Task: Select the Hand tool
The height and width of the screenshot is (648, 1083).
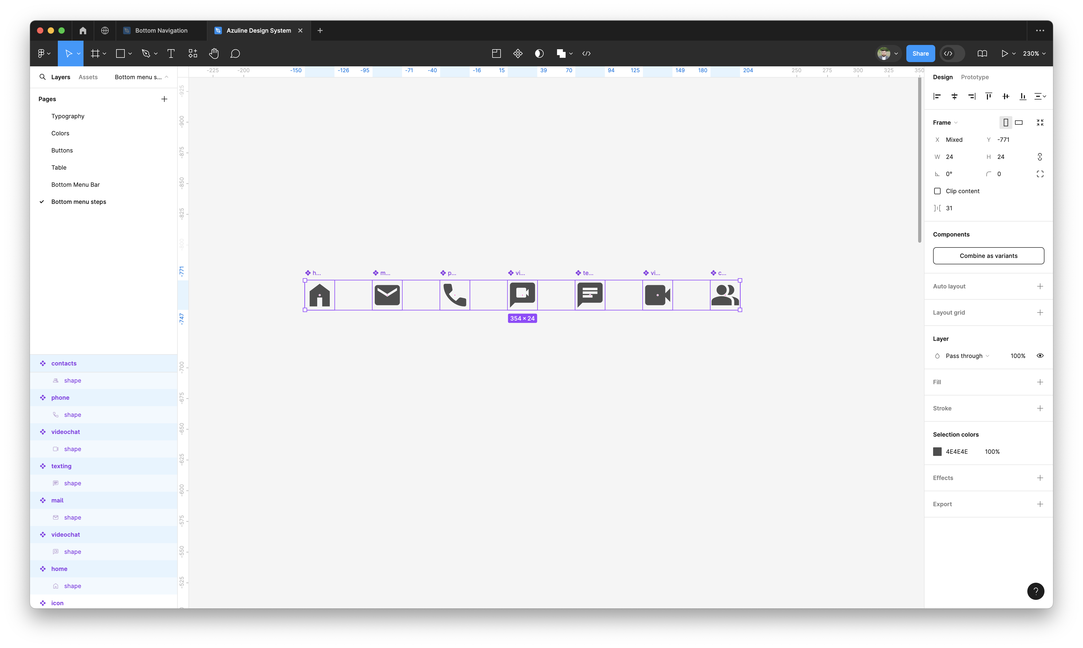Action: coord(214,54)
